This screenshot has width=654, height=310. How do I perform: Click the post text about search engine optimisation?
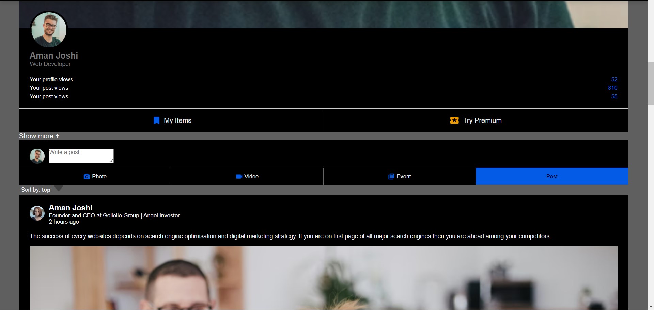pos(290,236)
